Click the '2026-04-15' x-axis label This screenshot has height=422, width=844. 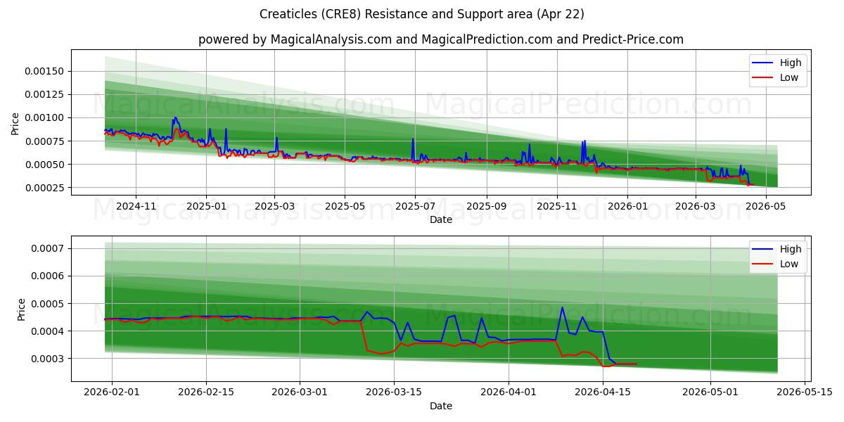click(x=603, y=393)
